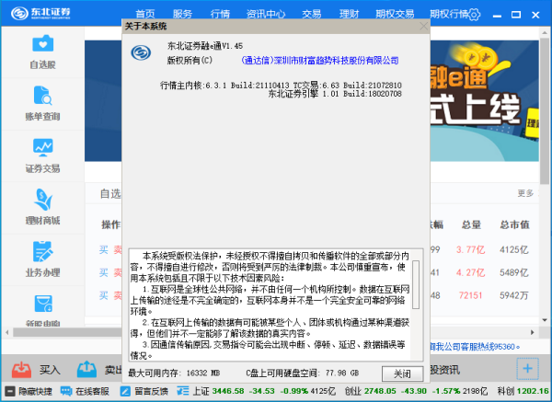Select the 服务 menu tab
552x402 pixels.
(182, 14)
